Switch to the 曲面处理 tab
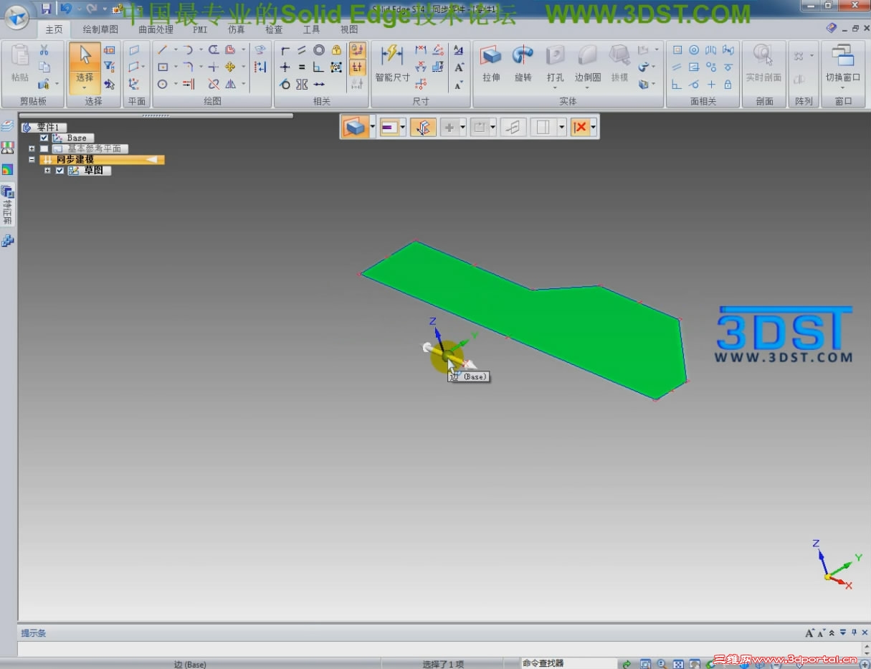Screen dimensions: 871x669 click(x=156, y=29)
